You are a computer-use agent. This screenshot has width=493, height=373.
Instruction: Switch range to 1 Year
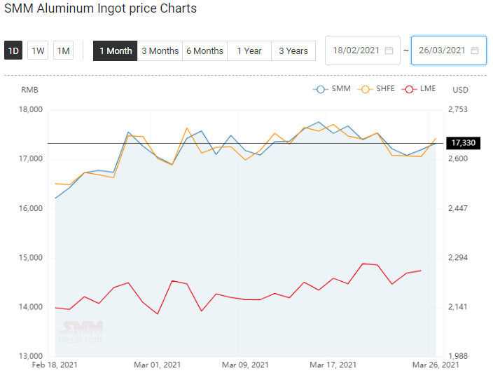(x=249, y=50)
